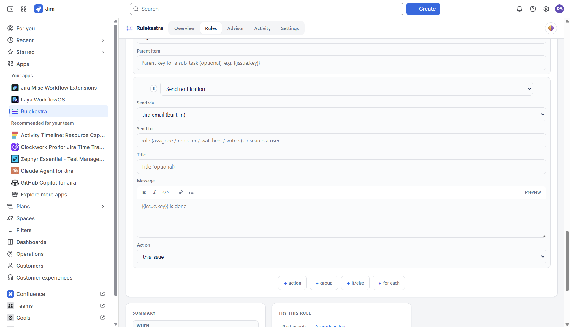The height and width of the screenshot is (327, 570).
Task: Insert a link in Message editor
Action: 180,192
